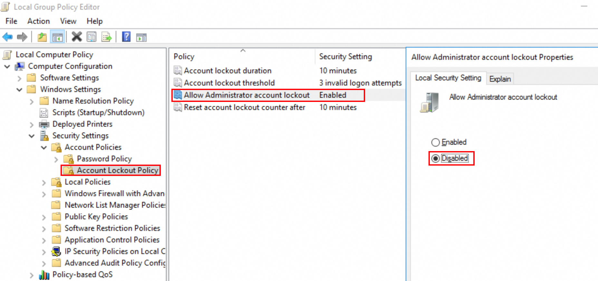Click the Account lockout threshold policy icon

[178, 83]
